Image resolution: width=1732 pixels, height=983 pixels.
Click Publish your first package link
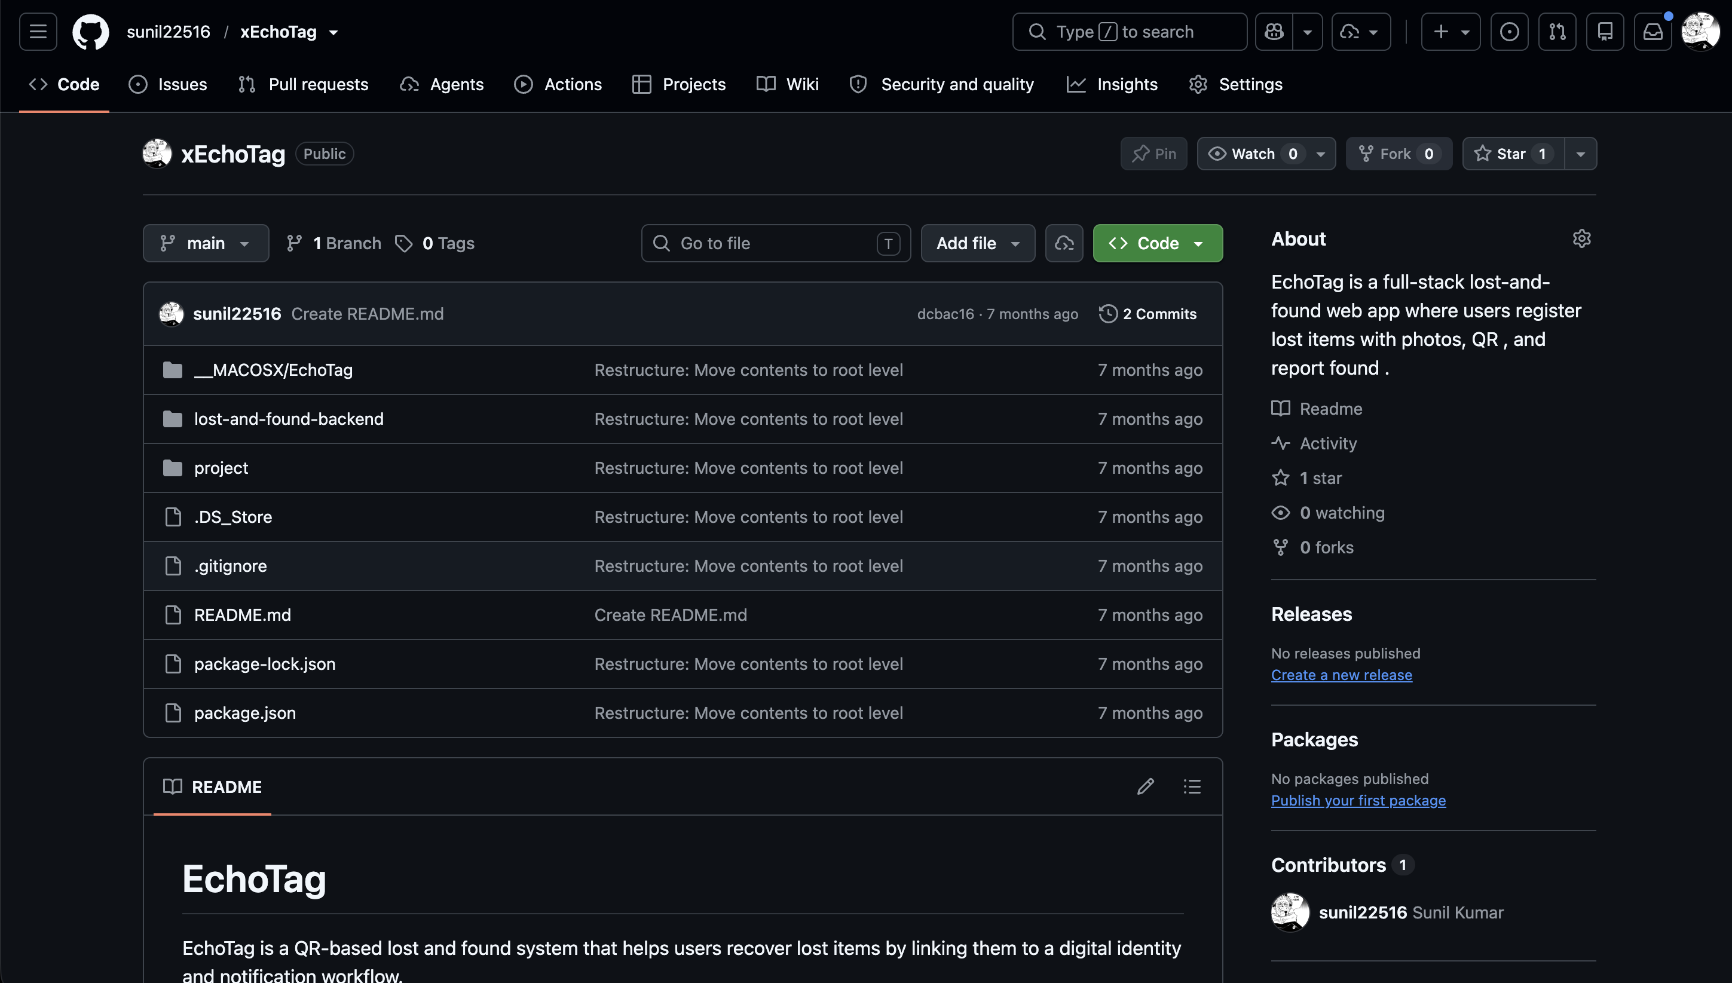pyautogui.click(x=1358, y=801)
